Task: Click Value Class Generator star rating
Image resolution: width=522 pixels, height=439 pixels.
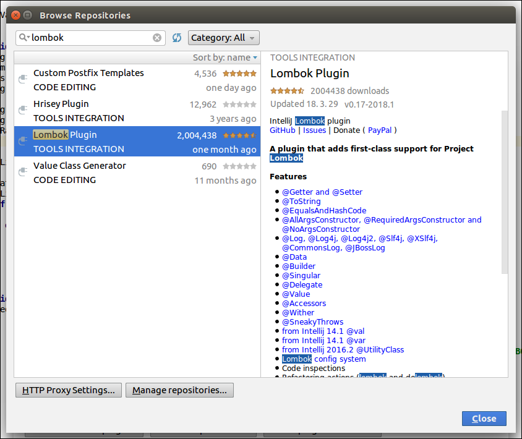Action: point(240,166)
